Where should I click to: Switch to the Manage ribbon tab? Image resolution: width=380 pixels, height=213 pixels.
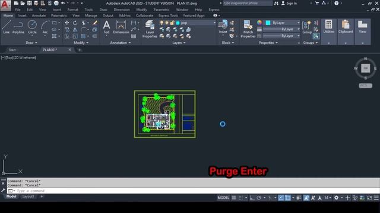pos(91,15)
